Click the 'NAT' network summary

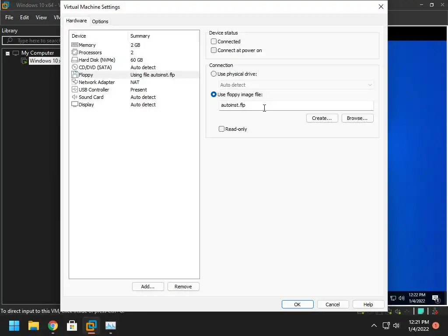[x=135, y=82]
